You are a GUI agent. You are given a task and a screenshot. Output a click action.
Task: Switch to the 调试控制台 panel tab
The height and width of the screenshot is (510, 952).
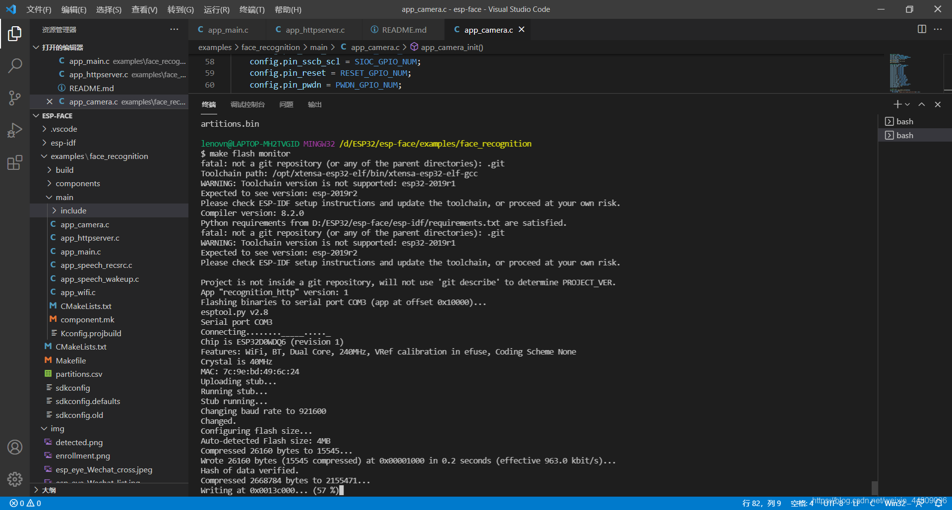click(247, 104)
